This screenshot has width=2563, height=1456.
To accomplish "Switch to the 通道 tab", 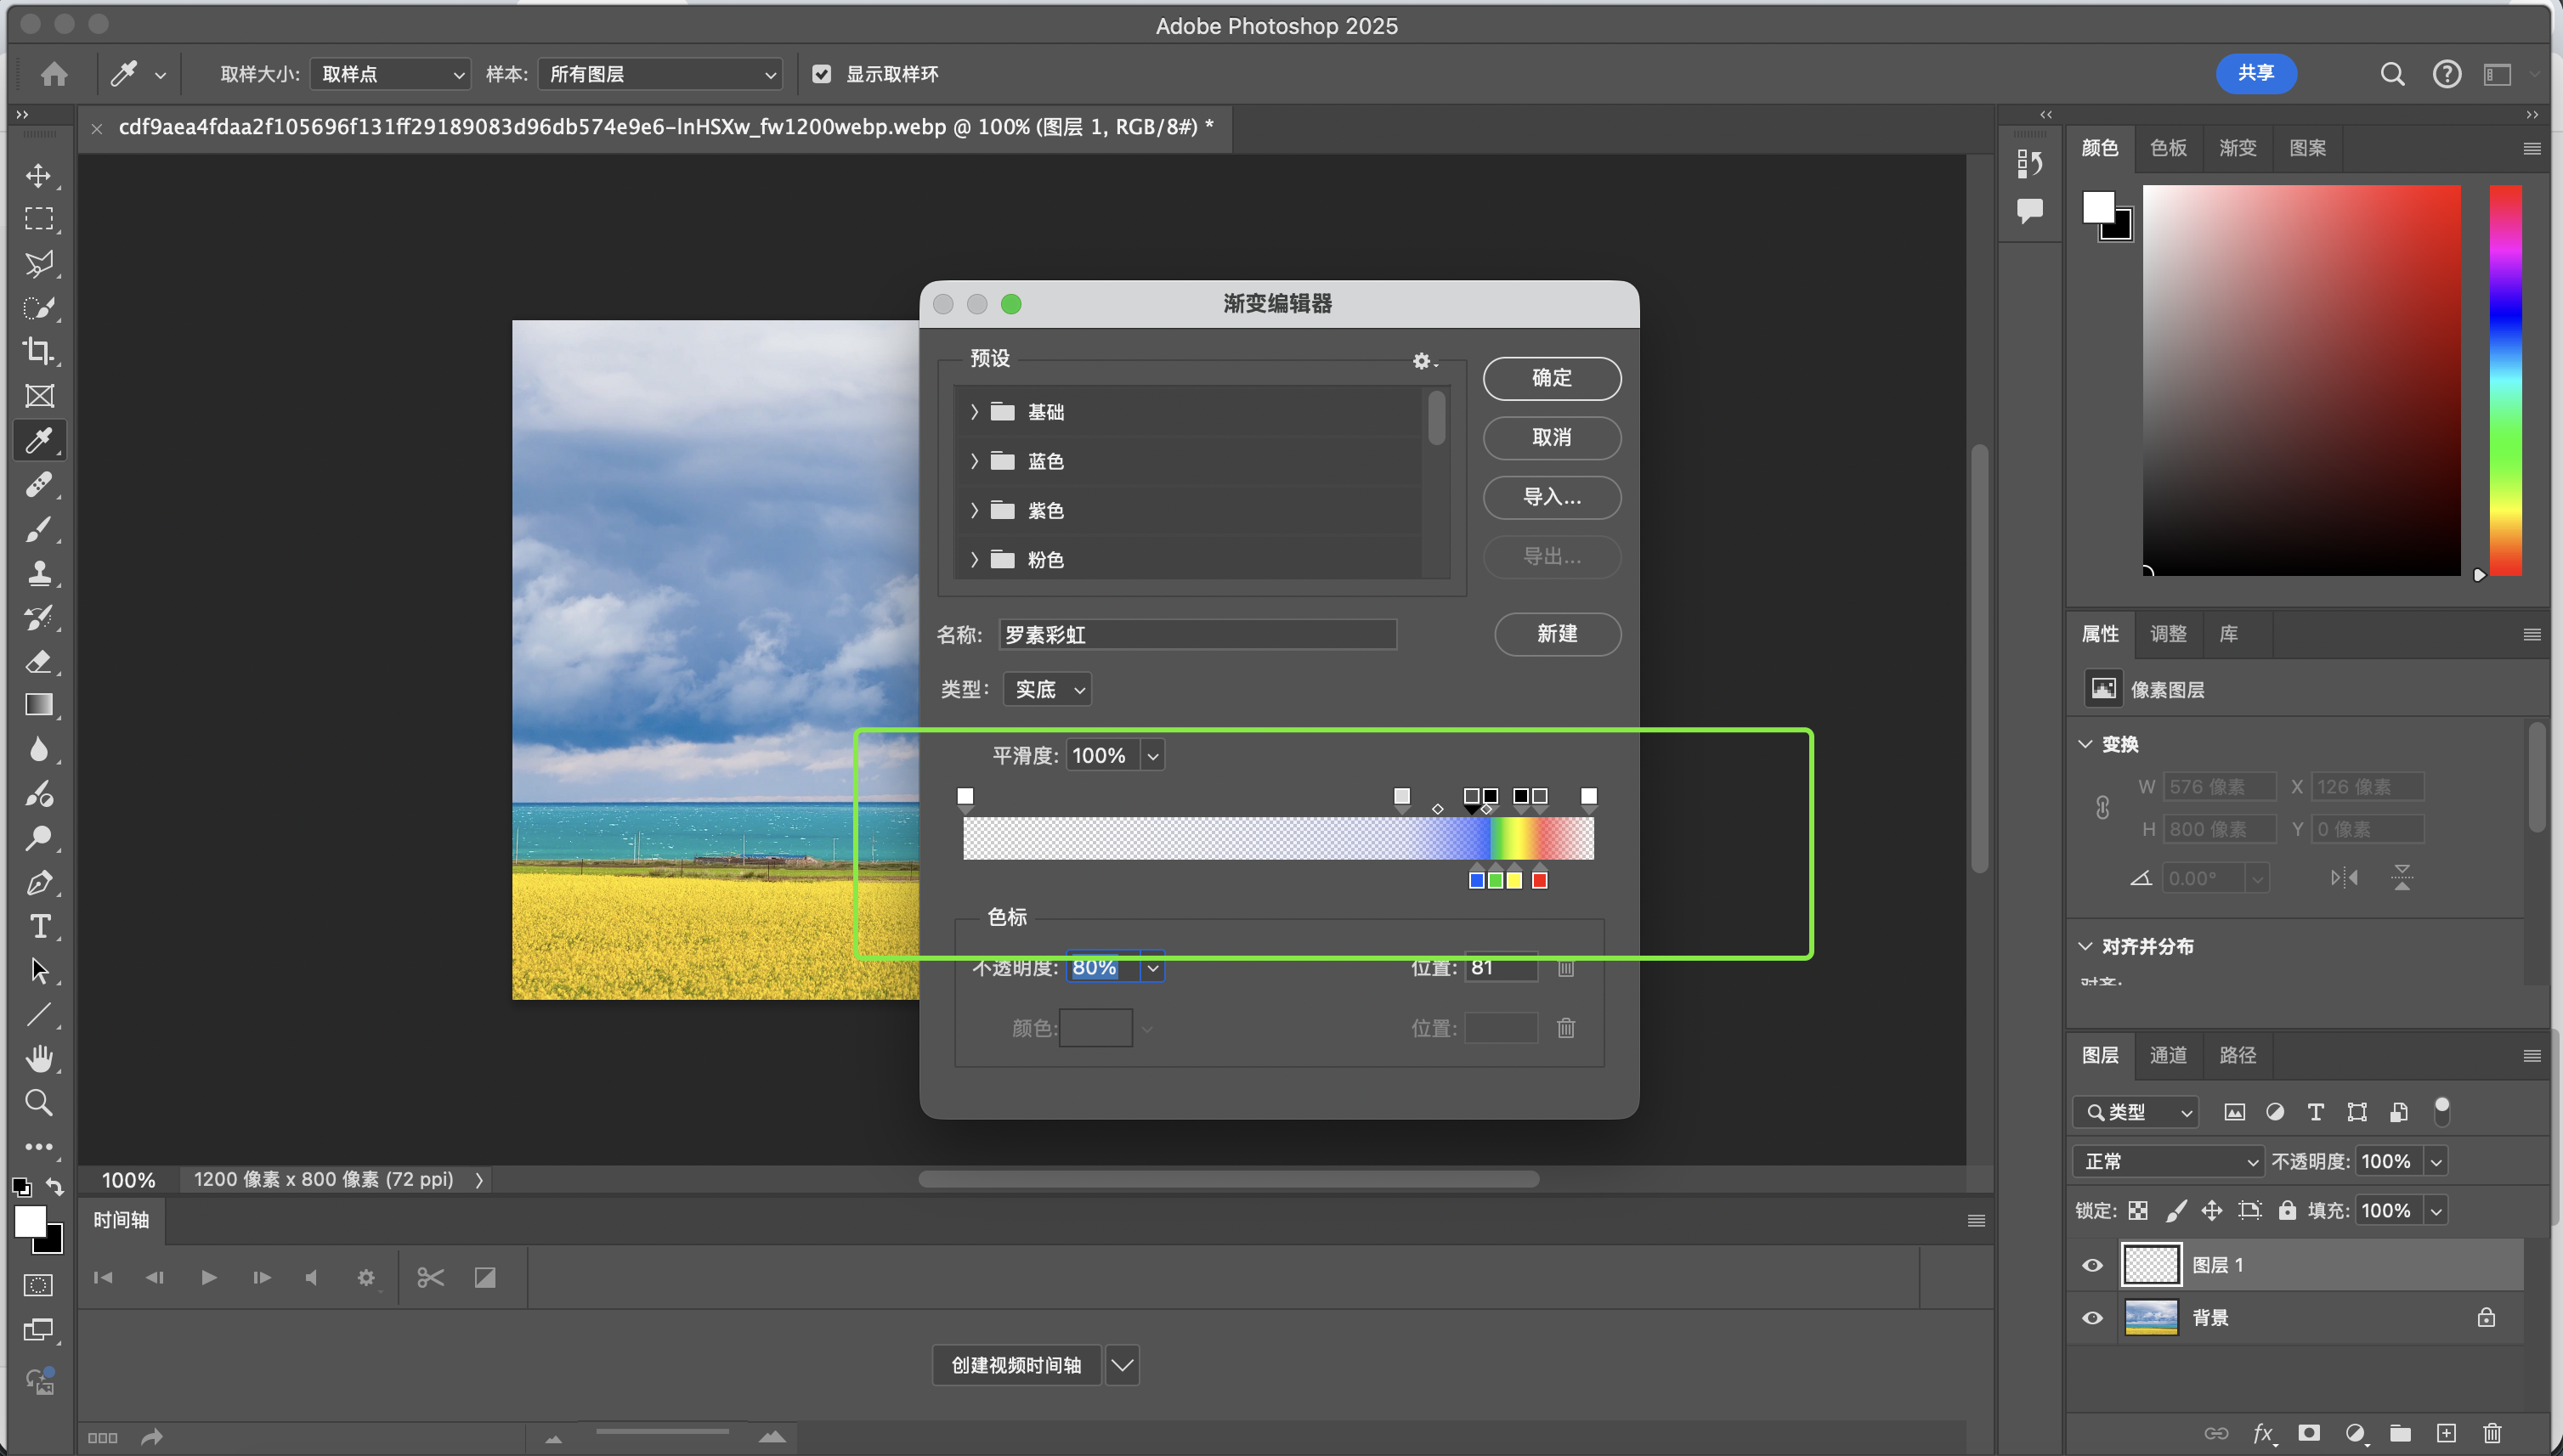I will pyautogui.click(x=2168, y=1055).
